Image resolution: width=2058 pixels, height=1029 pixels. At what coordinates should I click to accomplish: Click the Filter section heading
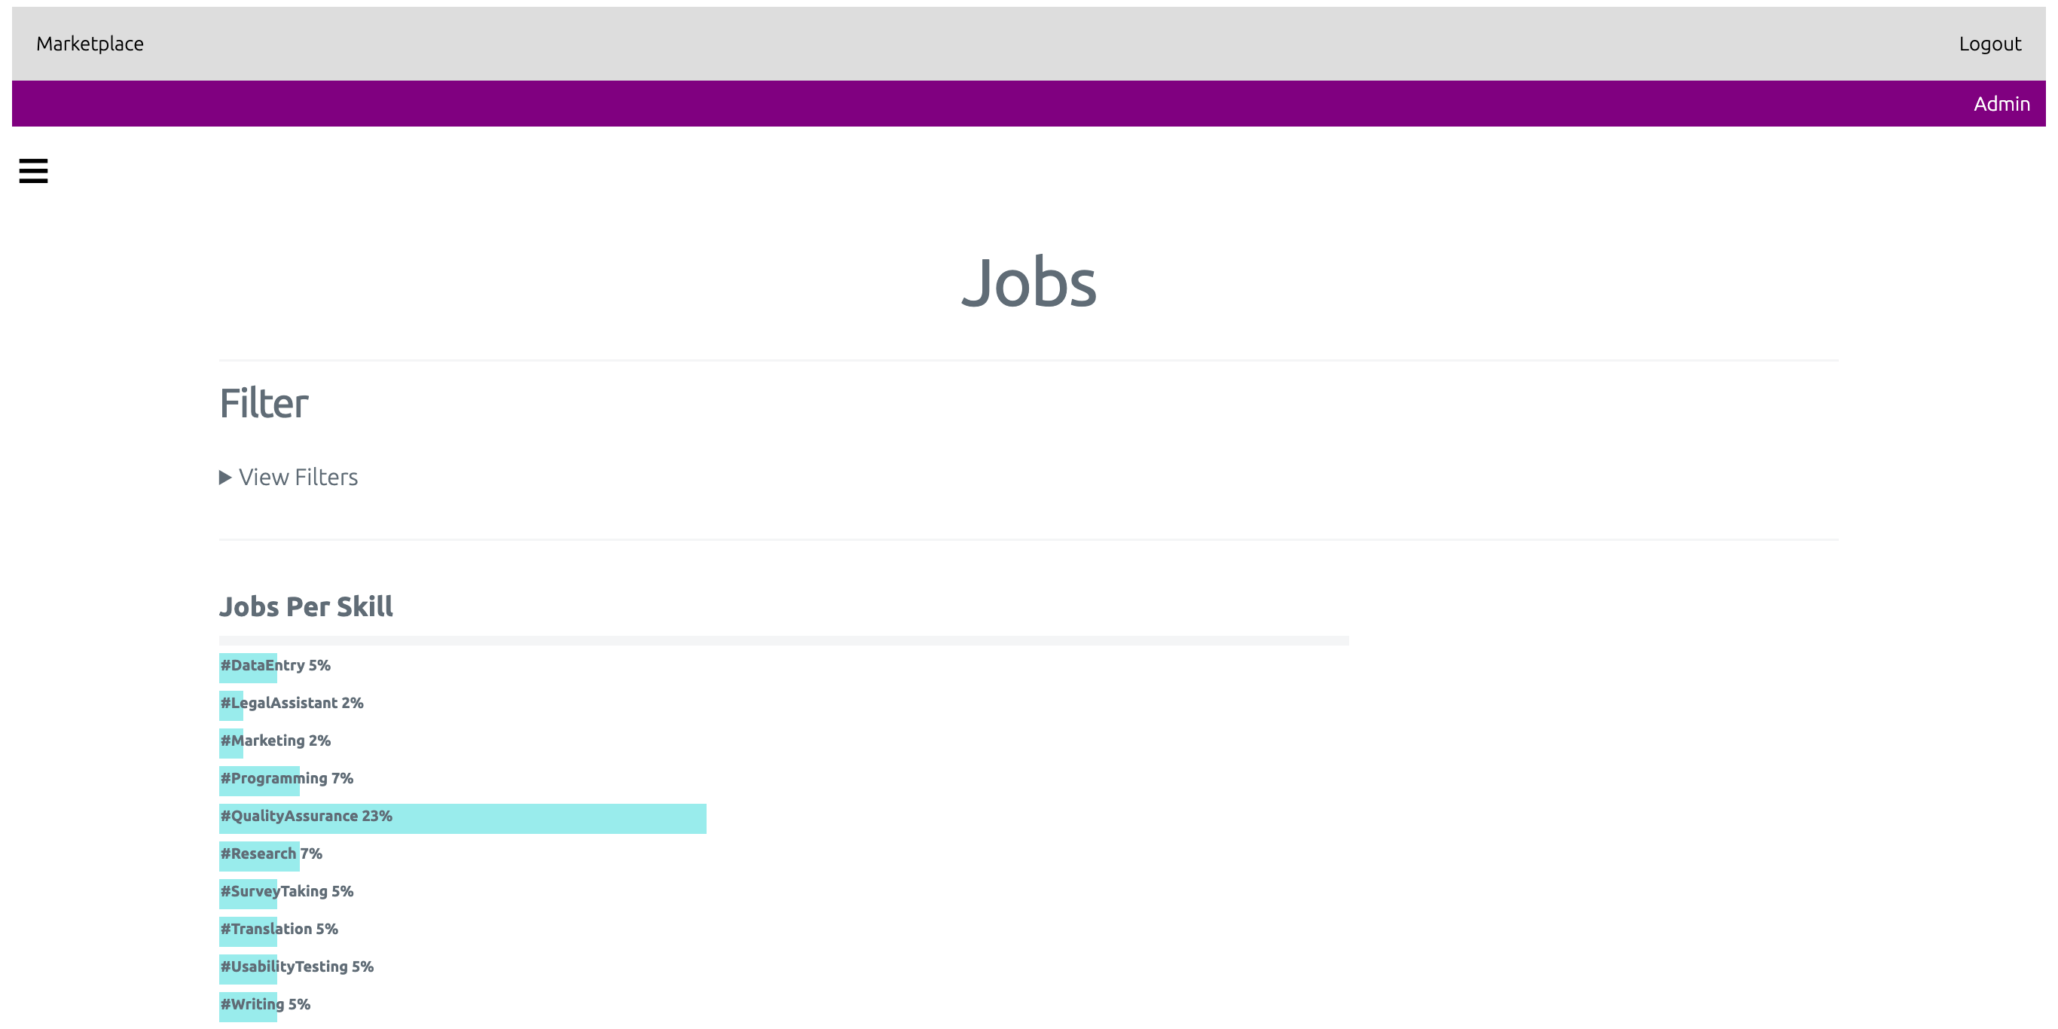(x=263, y=404)
